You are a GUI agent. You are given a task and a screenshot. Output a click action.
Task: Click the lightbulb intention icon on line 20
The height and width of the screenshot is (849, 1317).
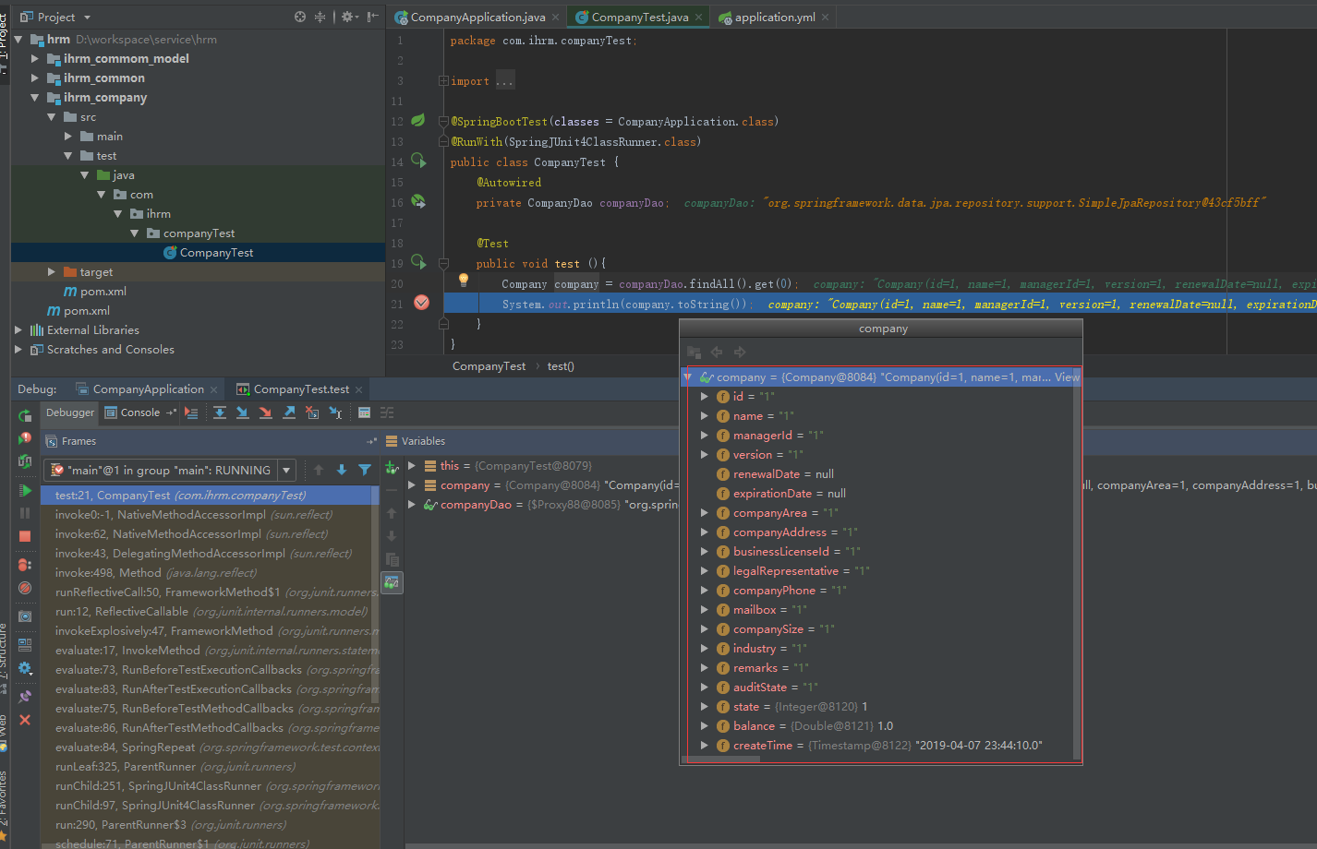(x=464, y=281)
